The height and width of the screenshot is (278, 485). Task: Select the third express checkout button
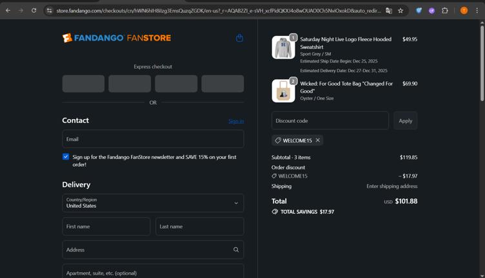(x=176, y=84)
